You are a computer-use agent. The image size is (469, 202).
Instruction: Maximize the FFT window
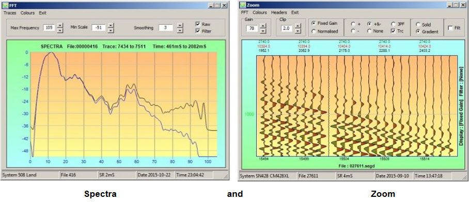click(217, 5)
